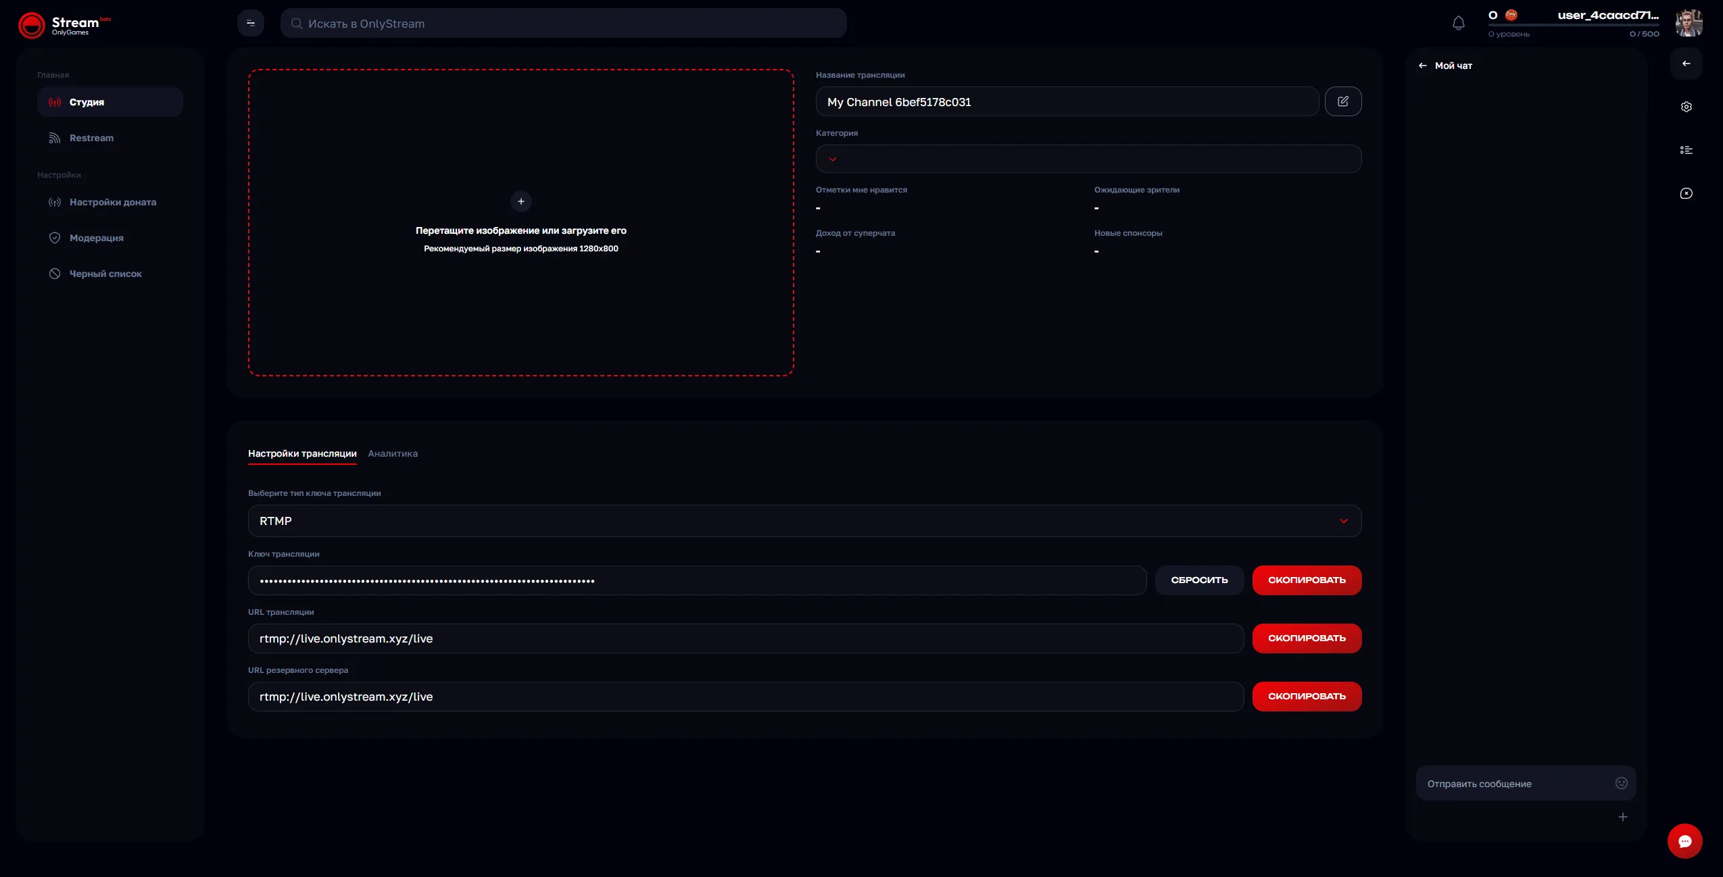Screen dimensions: 1723x877
Task: Expand the Категория dropdown
Action: [832, 159]
